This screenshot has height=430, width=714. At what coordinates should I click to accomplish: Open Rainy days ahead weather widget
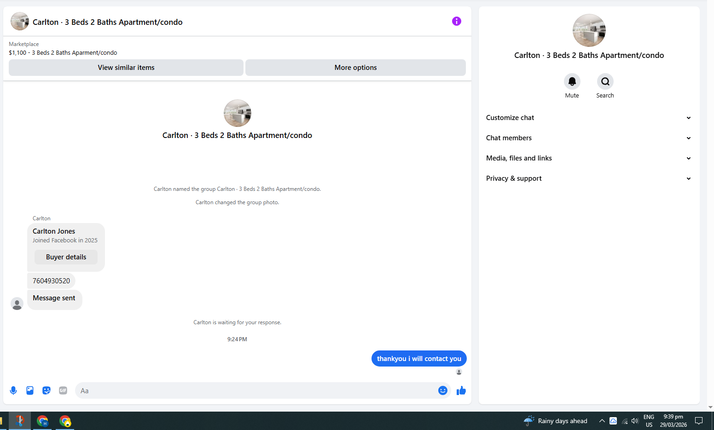tap(556, 421)
